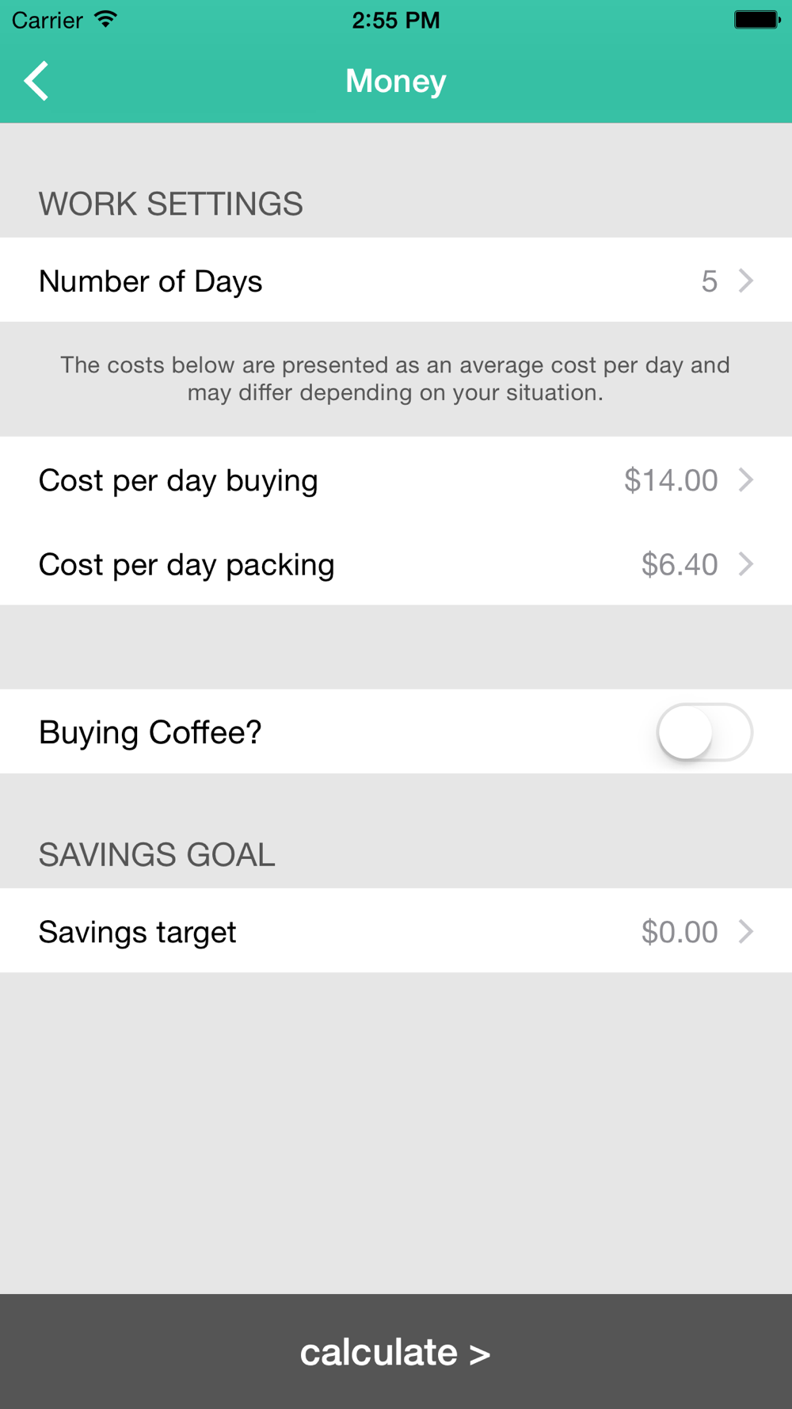Tap the Money title in header
792x1409 pixels.
(x=396, y=81)
